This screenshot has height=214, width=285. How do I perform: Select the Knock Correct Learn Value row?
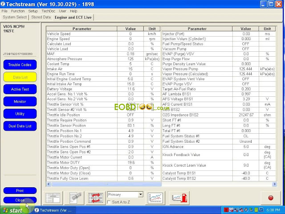[x=219, y=165]
